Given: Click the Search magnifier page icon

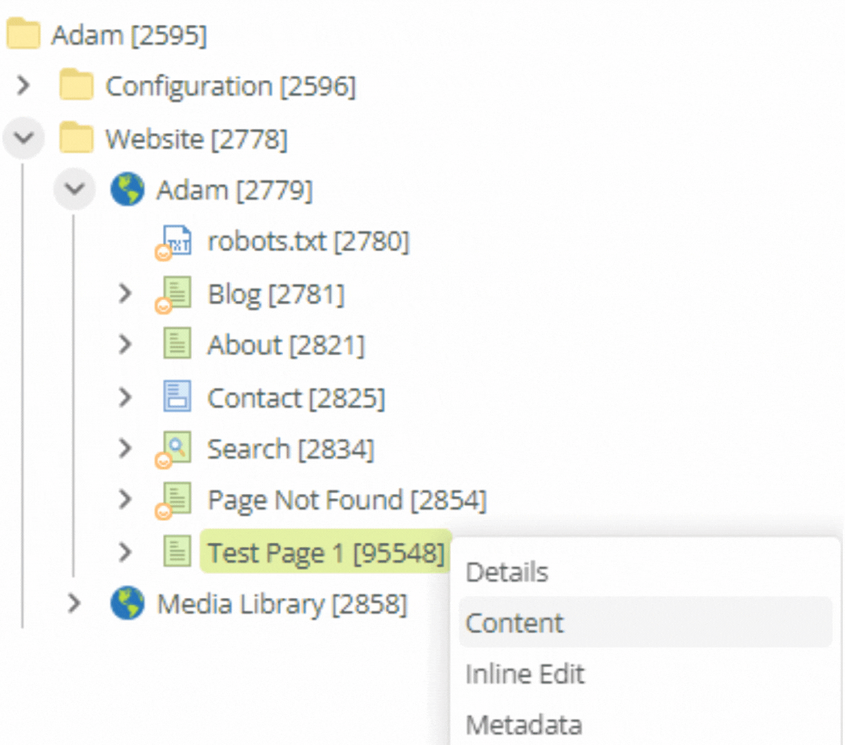Looking at the screenshot, I should click(x=175, y=448).
